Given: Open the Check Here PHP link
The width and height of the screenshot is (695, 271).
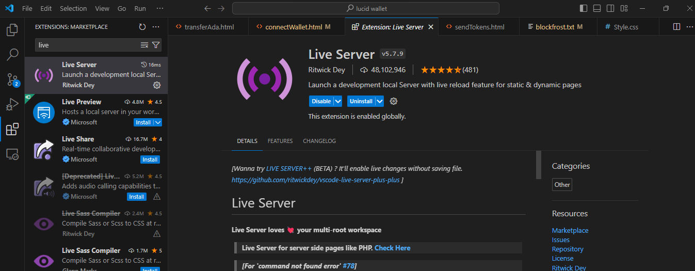Looking at the screenshot, I should click(393, 248).
